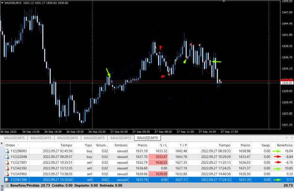Sort by the S / L column header
Image resolution: width=294 pixels, height=191 pixels.
point(164,145)
